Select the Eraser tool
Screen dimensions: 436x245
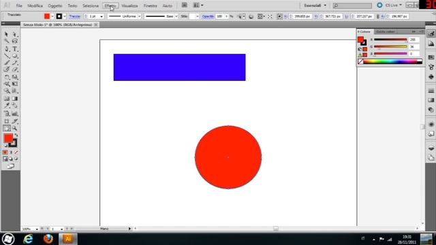pyautogui.click(x=15, y=69)
